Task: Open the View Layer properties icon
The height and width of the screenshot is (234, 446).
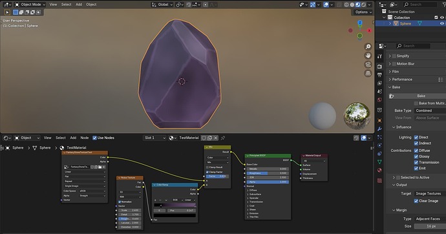Action: [x=379, y=83]
